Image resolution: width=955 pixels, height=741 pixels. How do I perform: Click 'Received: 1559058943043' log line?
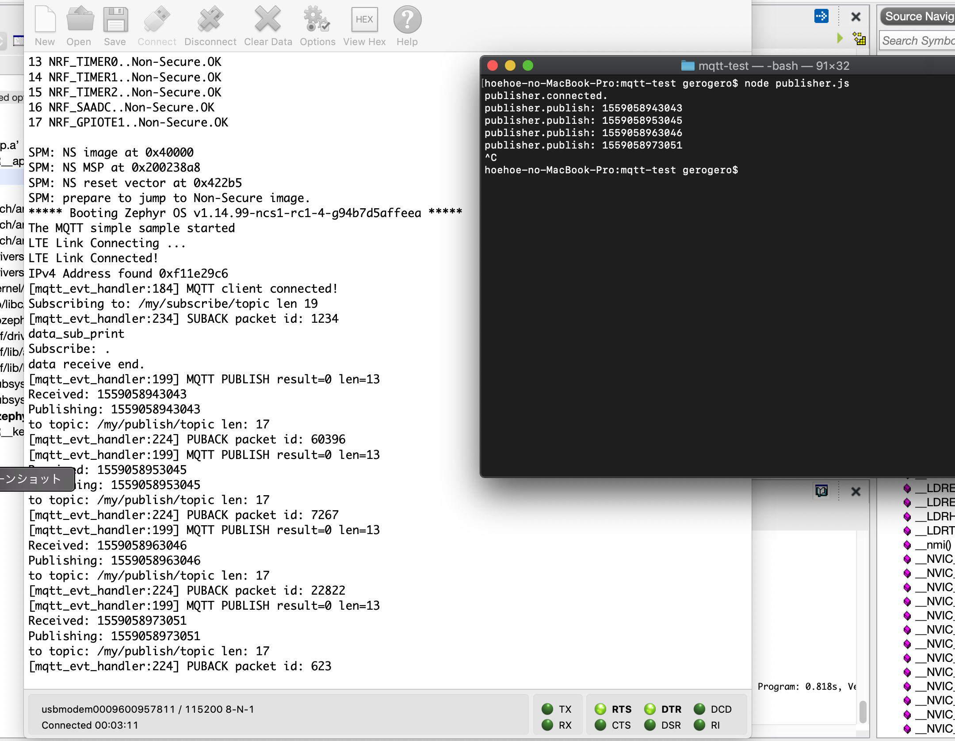click(107, 394)
